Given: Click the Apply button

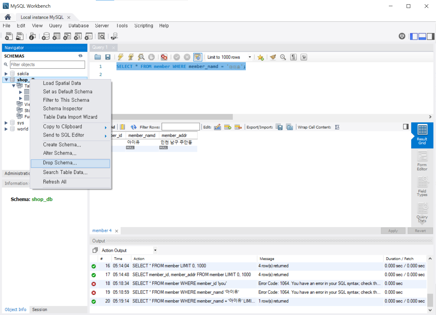Looking at the screenshot, I should [x=393, y=231].
